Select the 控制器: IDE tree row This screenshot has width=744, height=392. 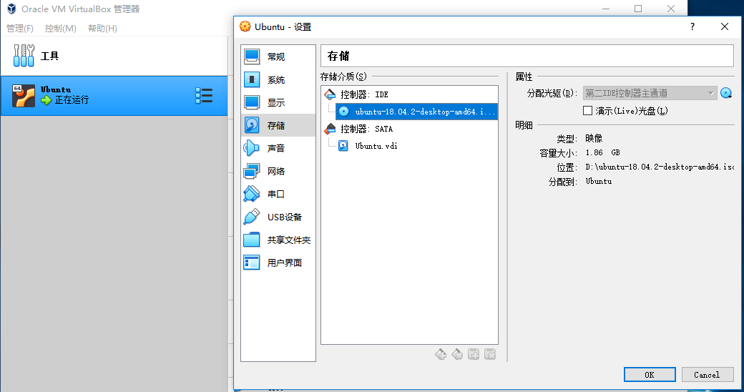(x=409, y=94)
